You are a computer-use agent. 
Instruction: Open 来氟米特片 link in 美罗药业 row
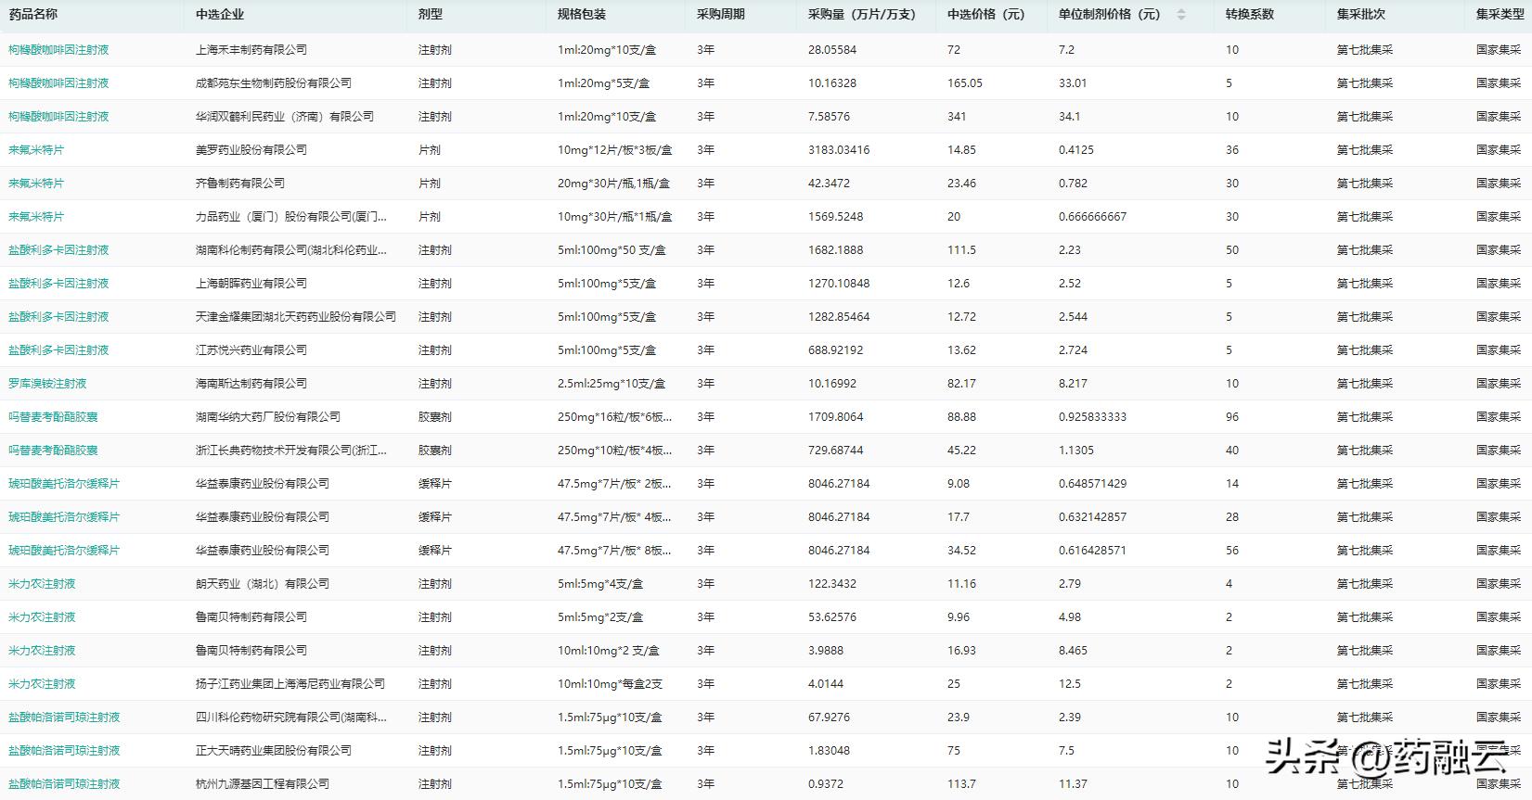point(36,150)
